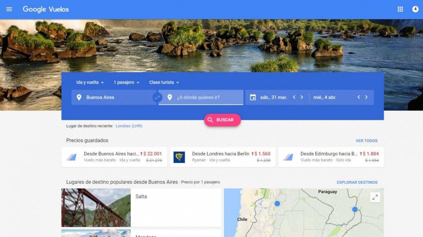The image size is (423, 237).
Task: Open the Salta destination thumbnail
Action: tap(96, 208)
